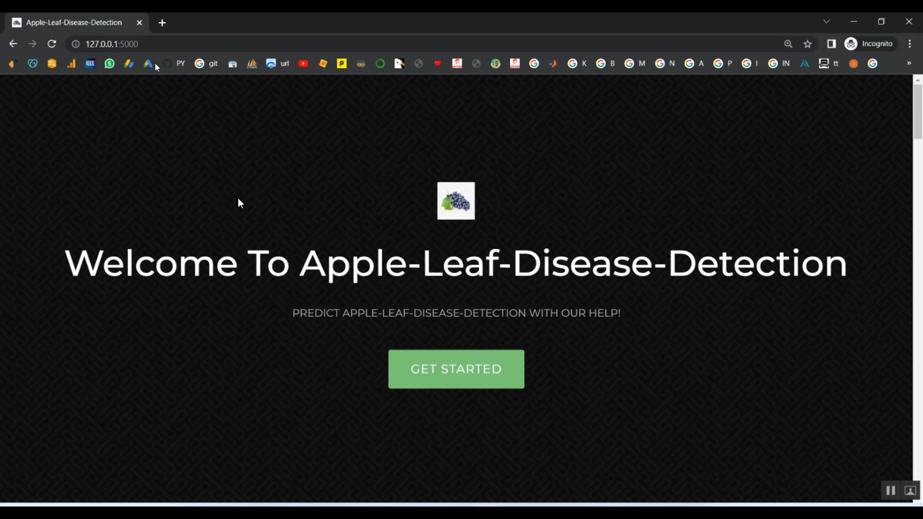
Task: Click the zoom magnifier in address bar
Action: click(x=788, y=44)
